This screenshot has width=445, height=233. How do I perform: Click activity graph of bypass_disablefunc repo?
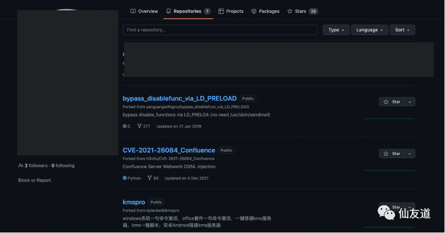[x=390, y=119]
